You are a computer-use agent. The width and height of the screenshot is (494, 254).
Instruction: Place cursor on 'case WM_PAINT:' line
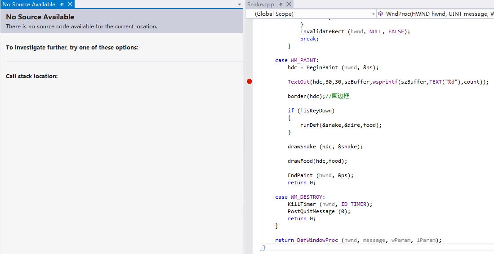coord(297,60)
